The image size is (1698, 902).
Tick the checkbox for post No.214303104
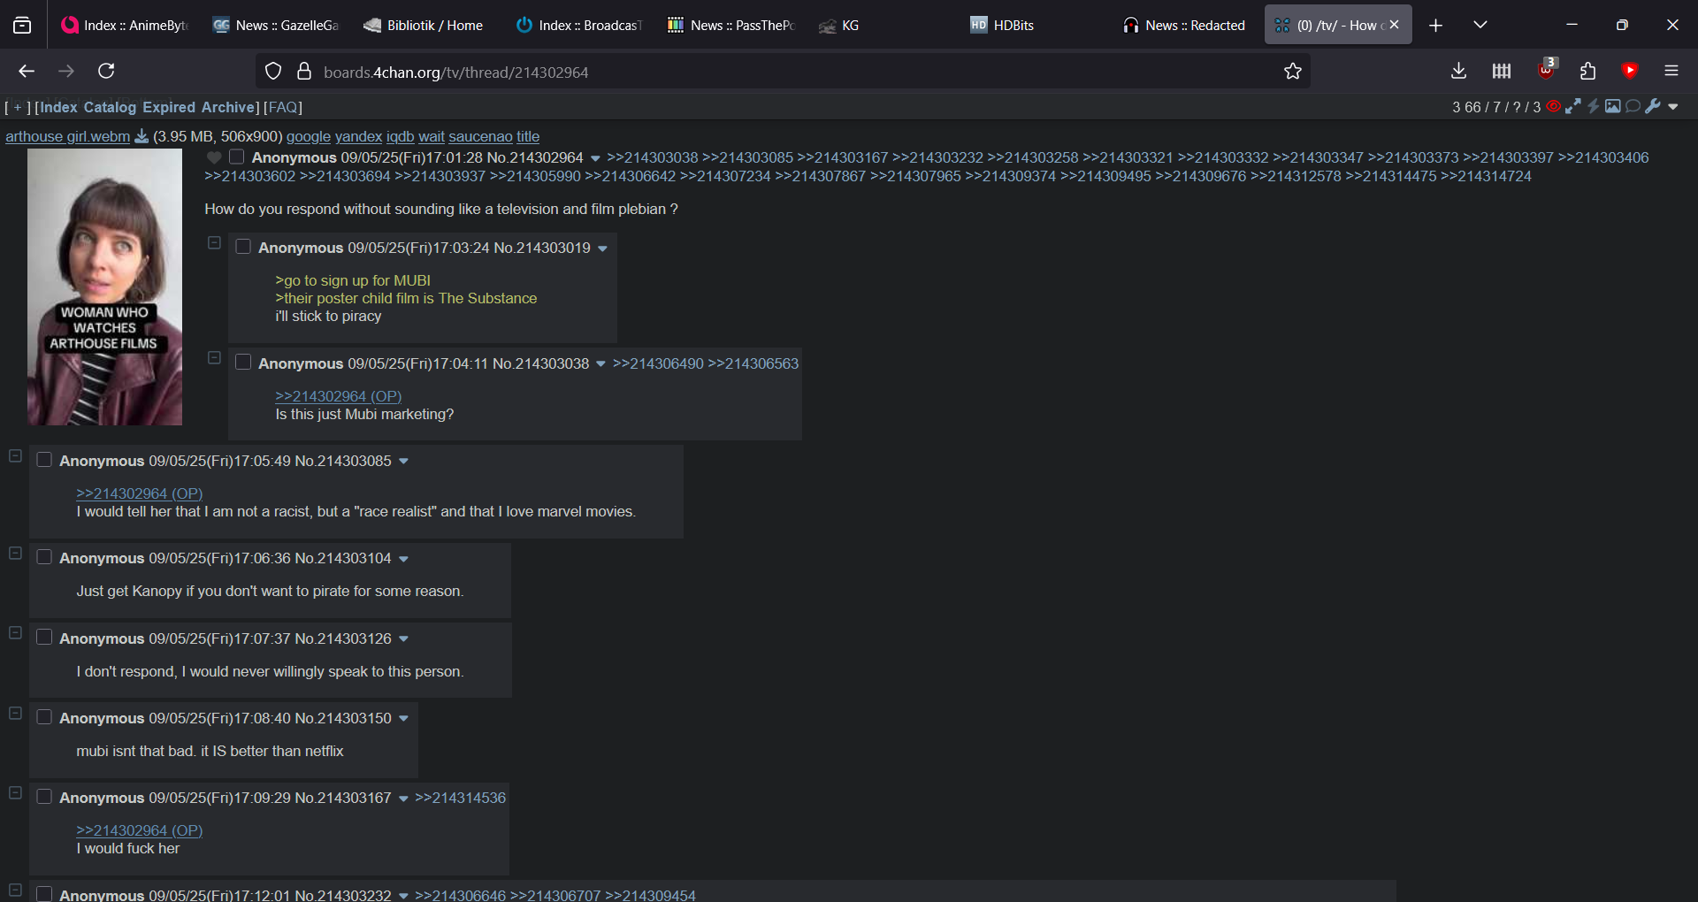coord(44,557)
